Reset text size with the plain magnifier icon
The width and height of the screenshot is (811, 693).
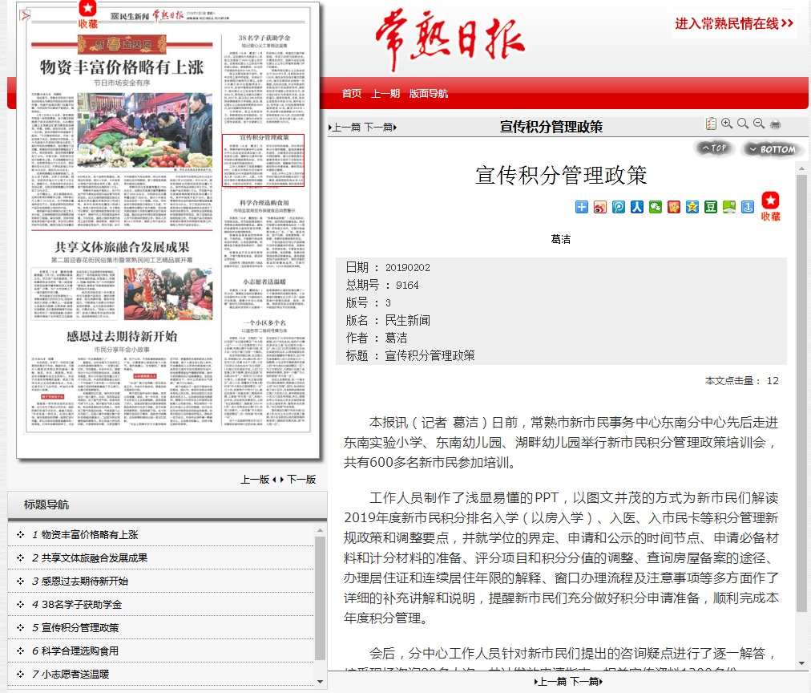click(743, 124)
